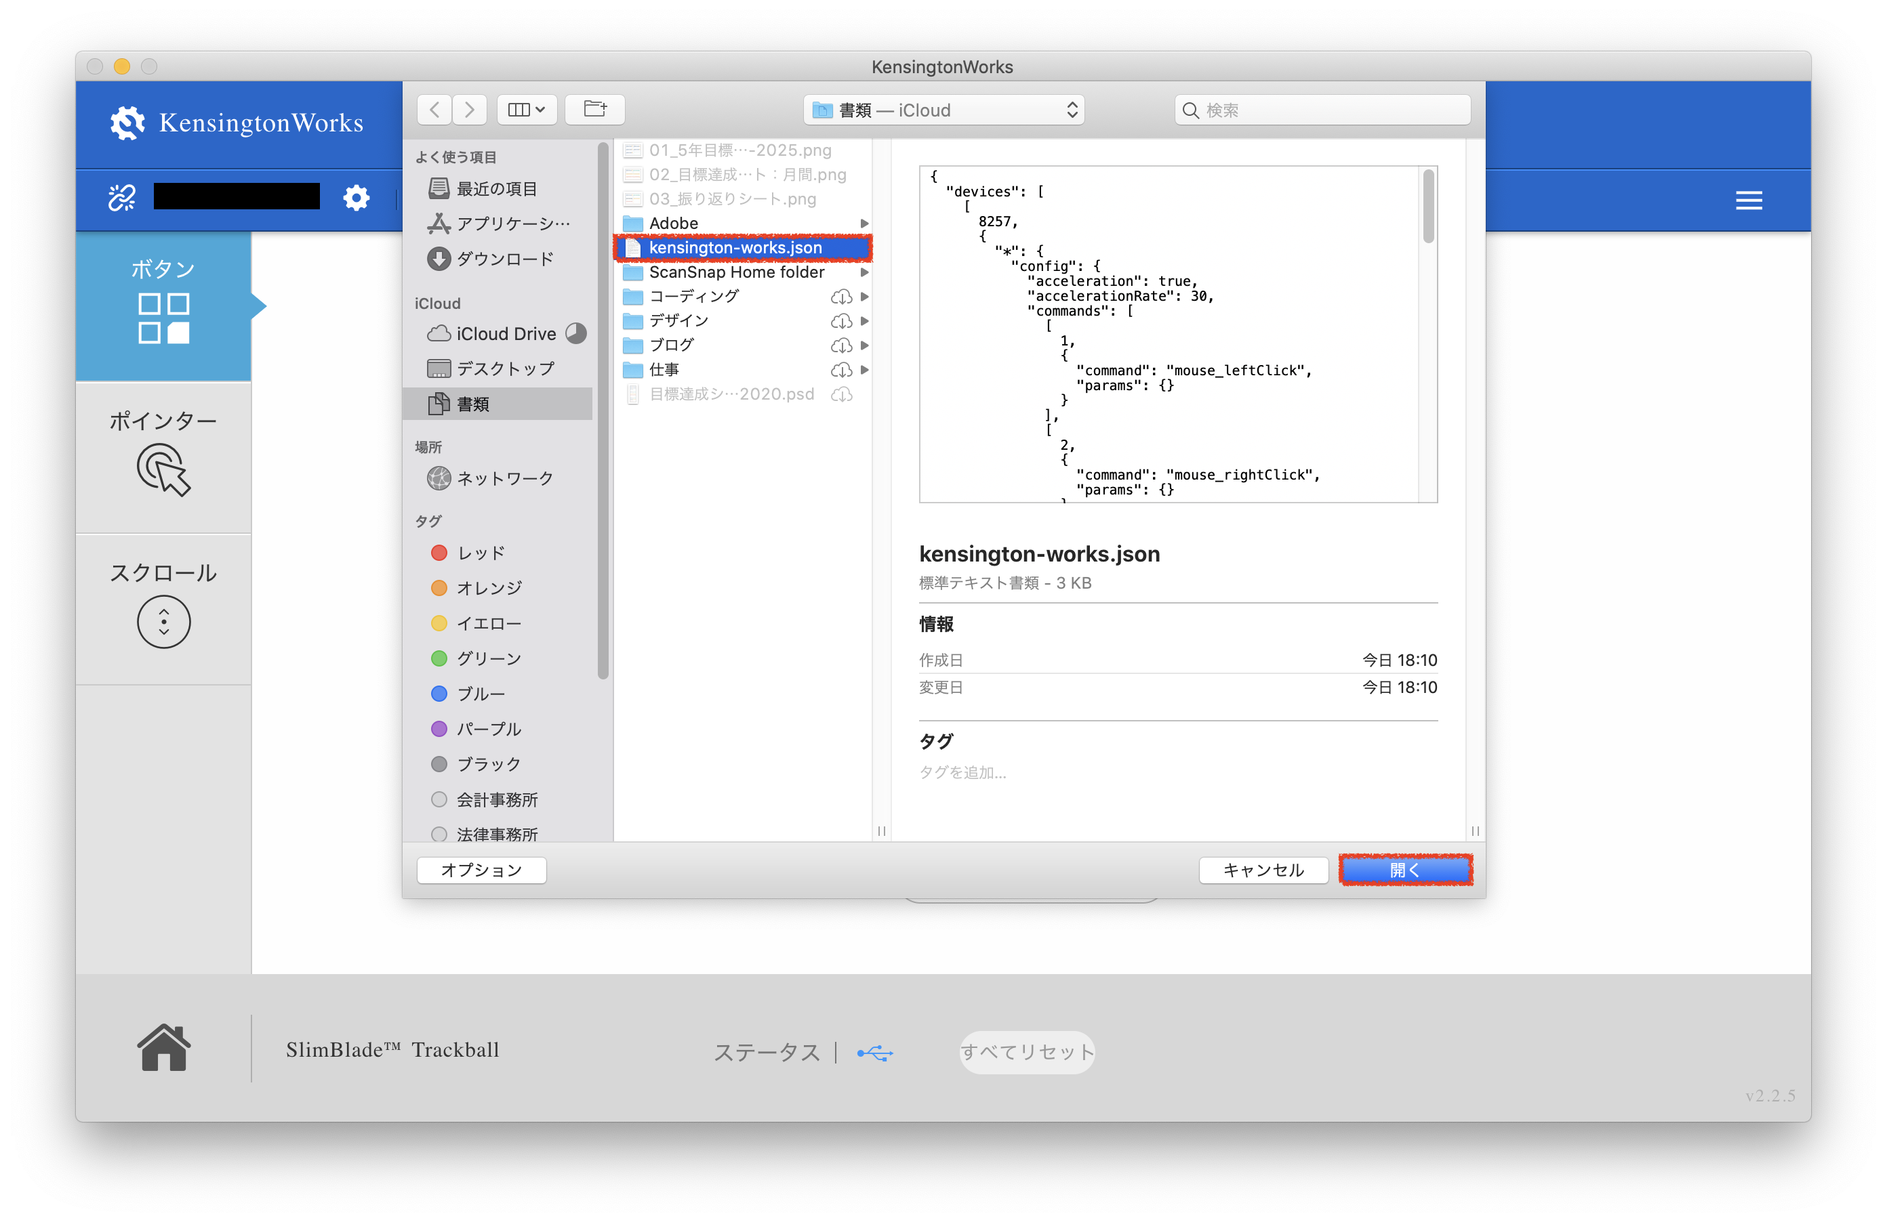Open Desktop (デスクトップ) in sidebar
The height and width of the screenshot is (1222, 1887).
(x=498, y=368)
